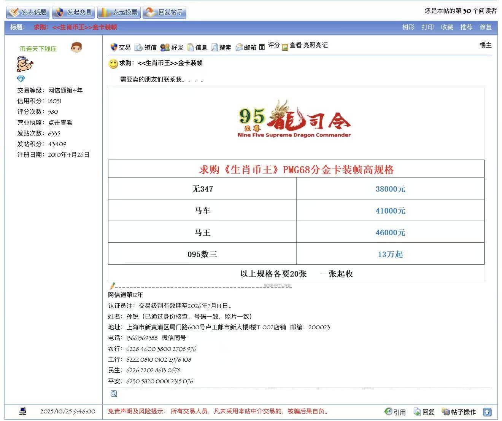Viewport: 502px width, 421px height.
Task: Click the 95 龙司令 banner image
Action: pos(294,119)
